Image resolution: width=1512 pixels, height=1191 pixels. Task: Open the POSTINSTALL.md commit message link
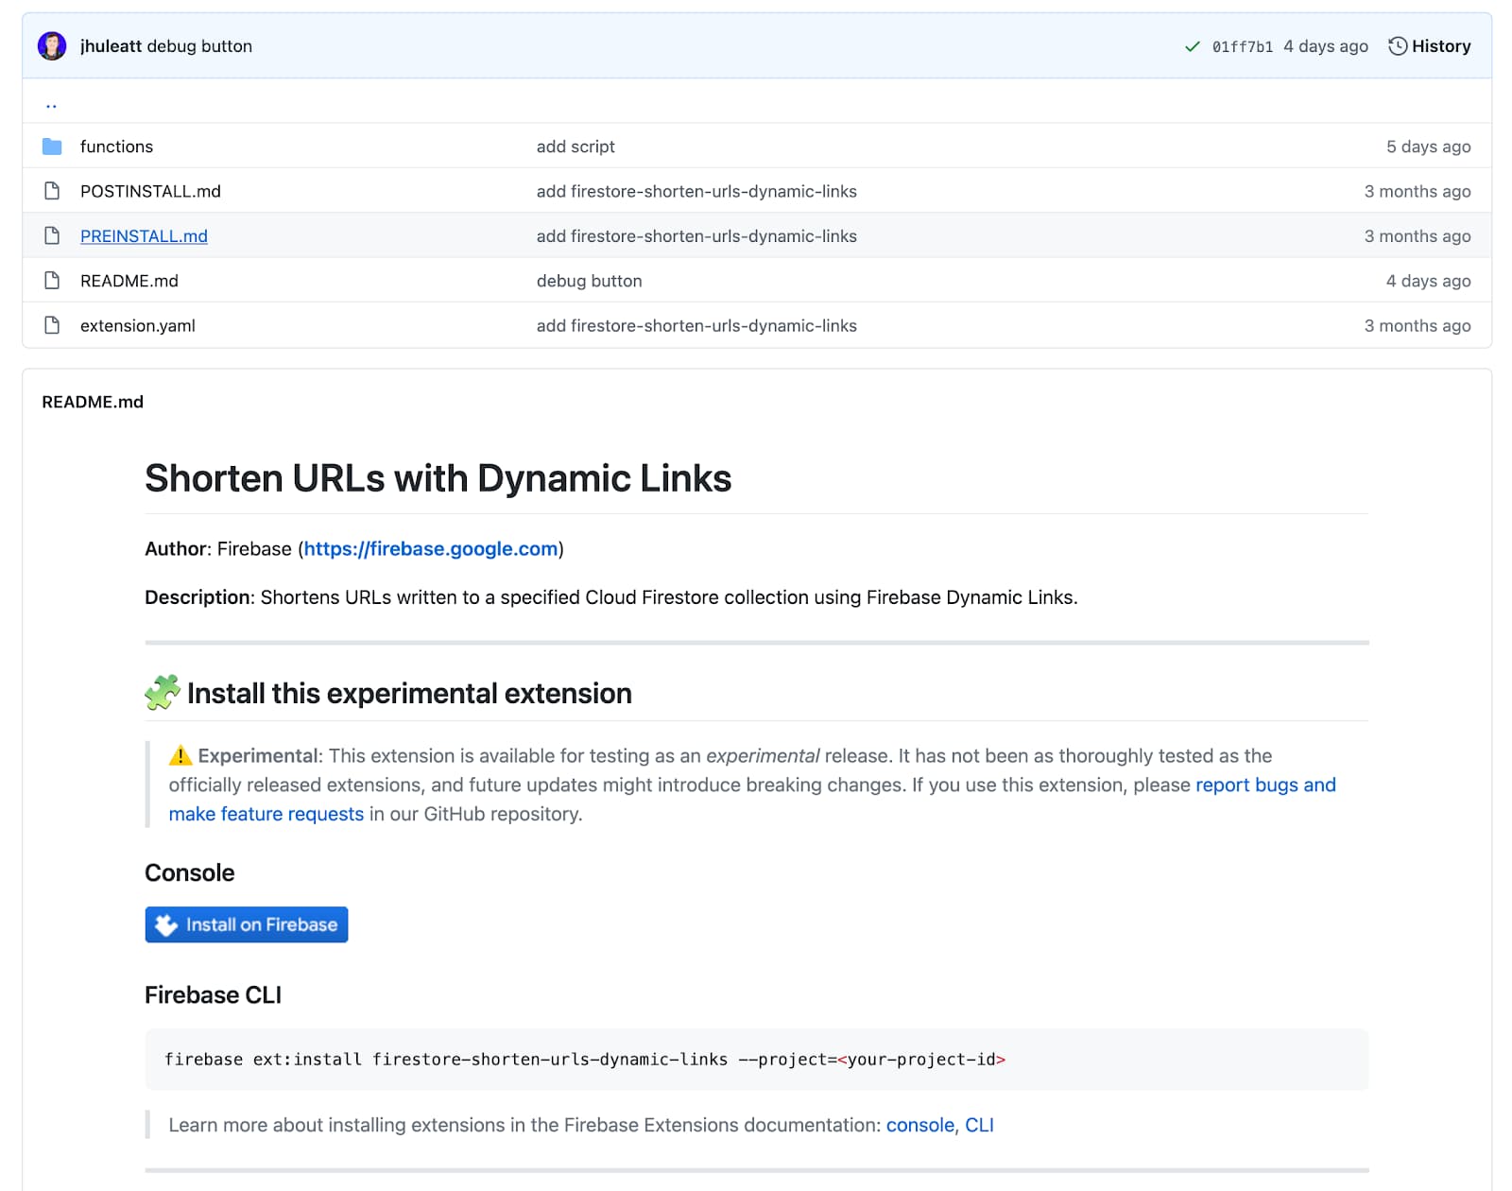point(696,191)
